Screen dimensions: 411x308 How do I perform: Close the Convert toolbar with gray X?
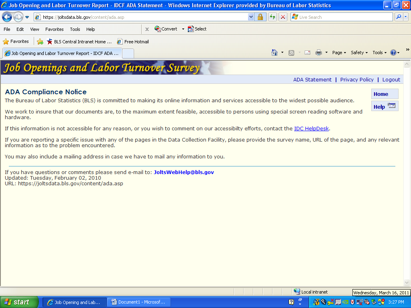147,29
